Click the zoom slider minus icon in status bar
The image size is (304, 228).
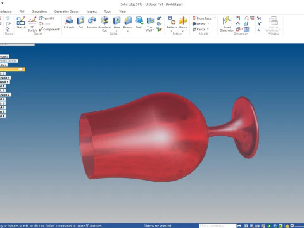click(292, 225)
